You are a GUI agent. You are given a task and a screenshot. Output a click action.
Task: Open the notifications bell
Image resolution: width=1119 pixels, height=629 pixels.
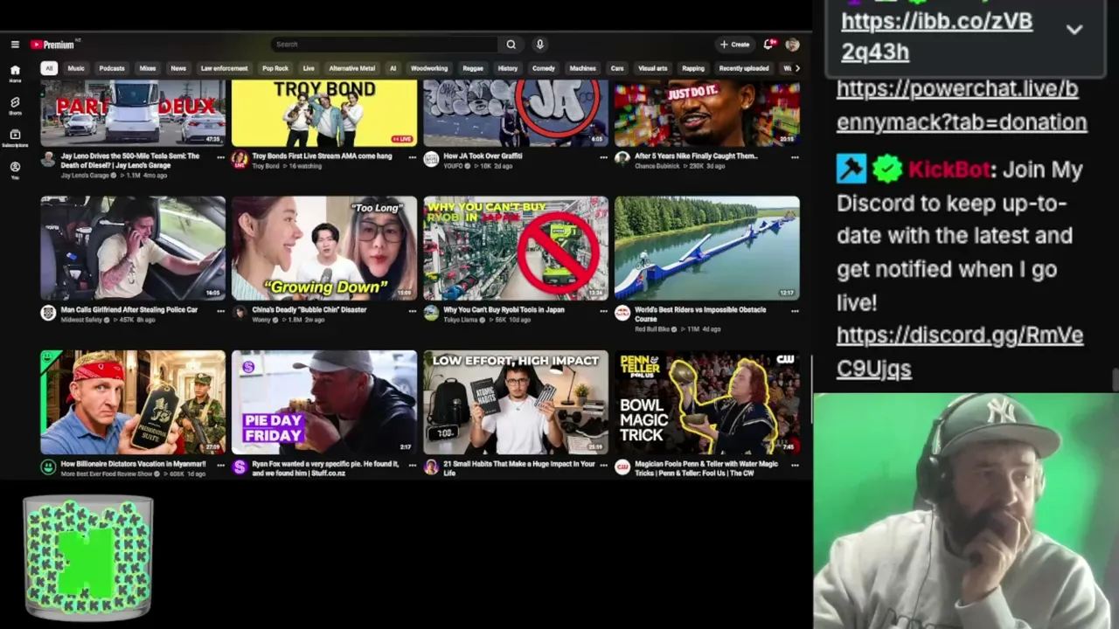point(768,45)
